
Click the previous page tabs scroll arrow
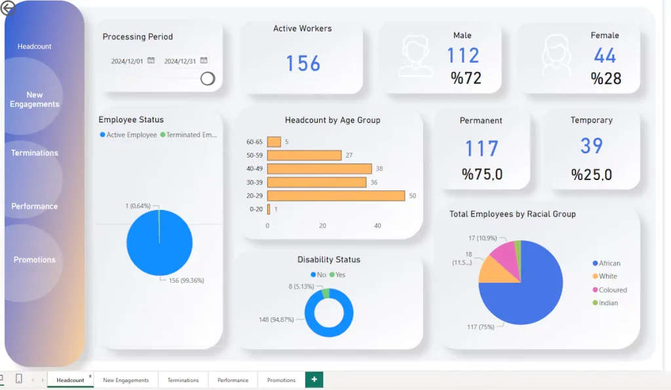point(33,380)
